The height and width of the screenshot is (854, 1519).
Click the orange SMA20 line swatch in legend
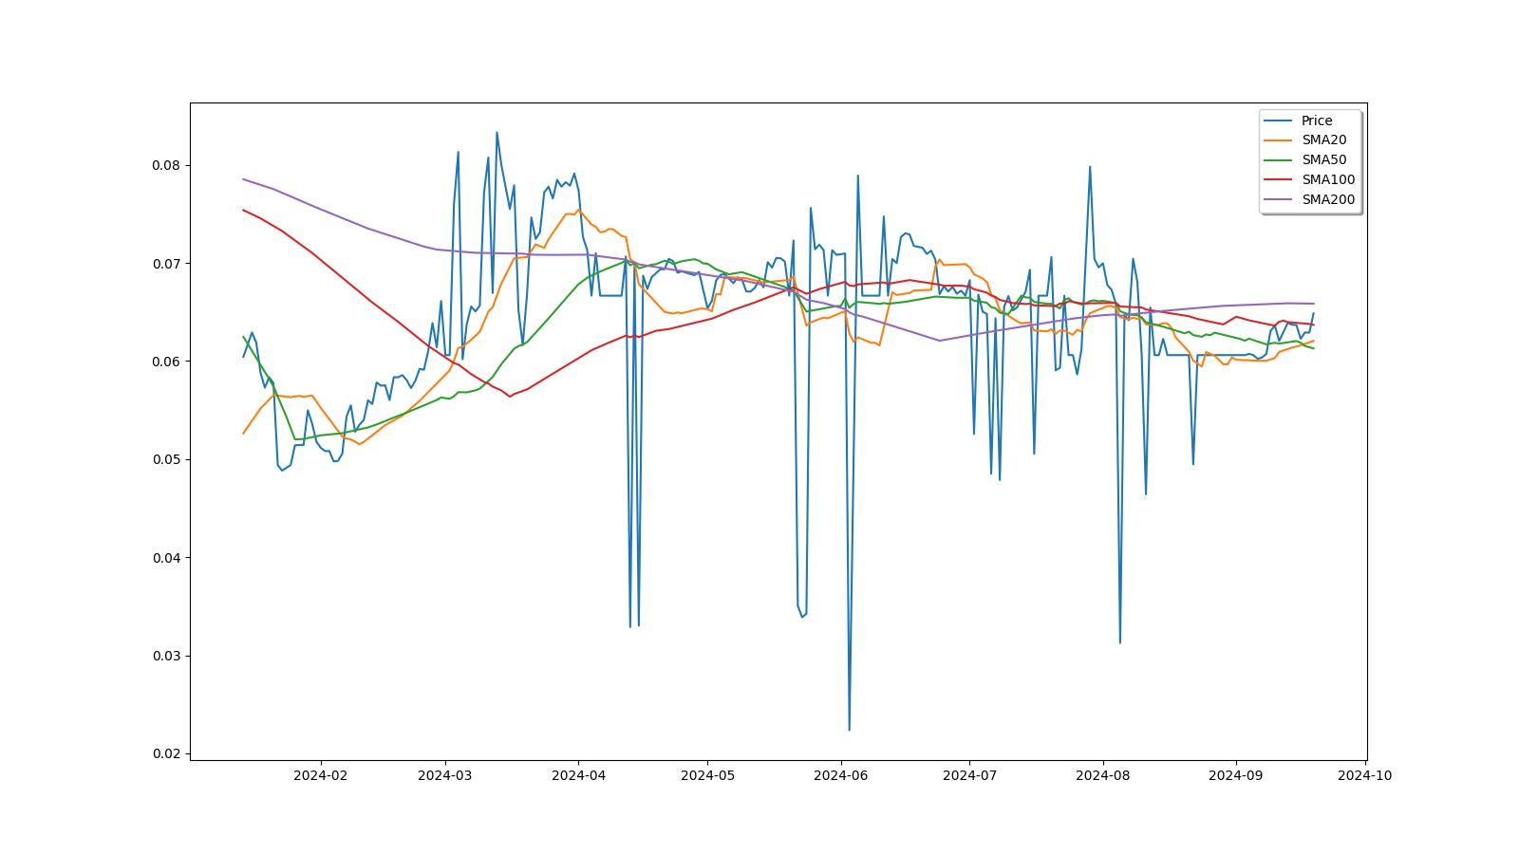tap(1279, 140)
